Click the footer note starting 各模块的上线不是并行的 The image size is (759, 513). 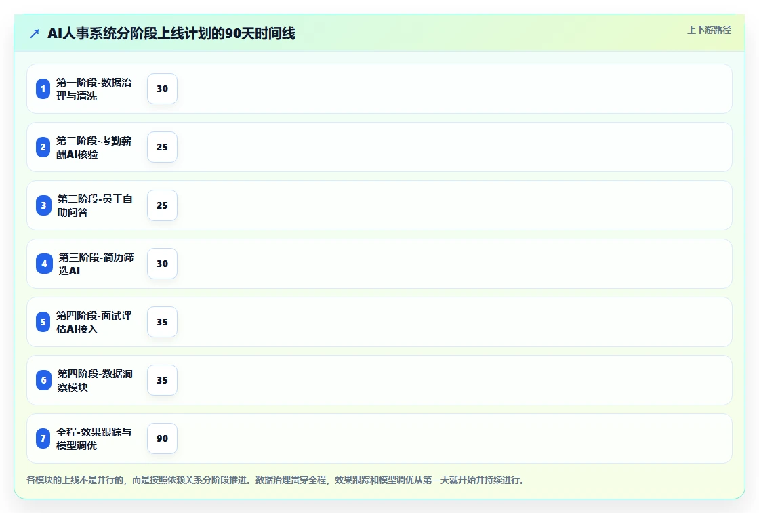(x=275, y=480)
